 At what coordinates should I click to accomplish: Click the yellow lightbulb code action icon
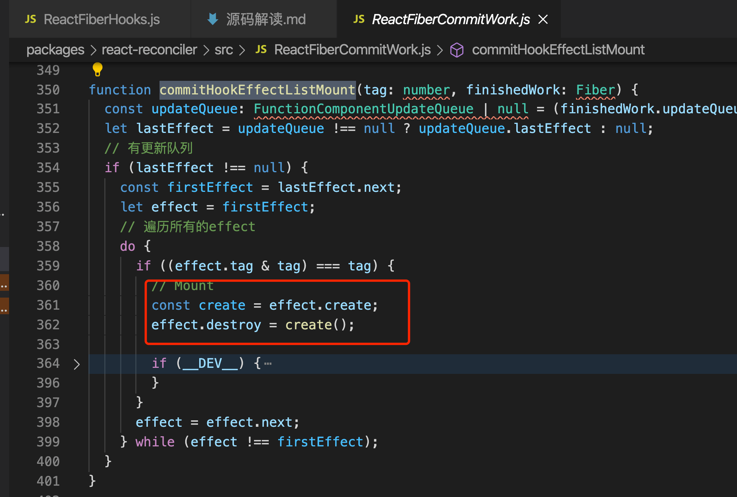click(x=98, y=69)
